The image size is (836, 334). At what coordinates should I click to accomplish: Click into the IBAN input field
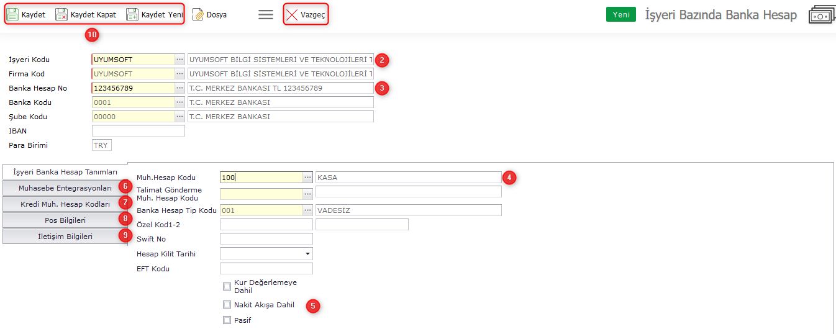[x=138, y=131]
